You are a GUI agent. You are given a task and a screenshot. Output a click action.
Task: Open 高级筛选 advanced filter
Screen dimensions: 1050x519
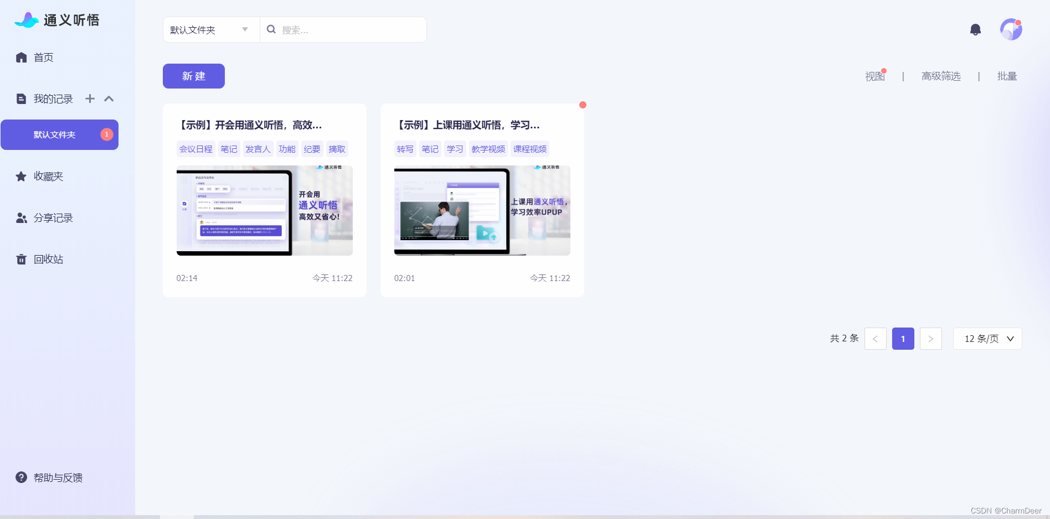[941, 76]
